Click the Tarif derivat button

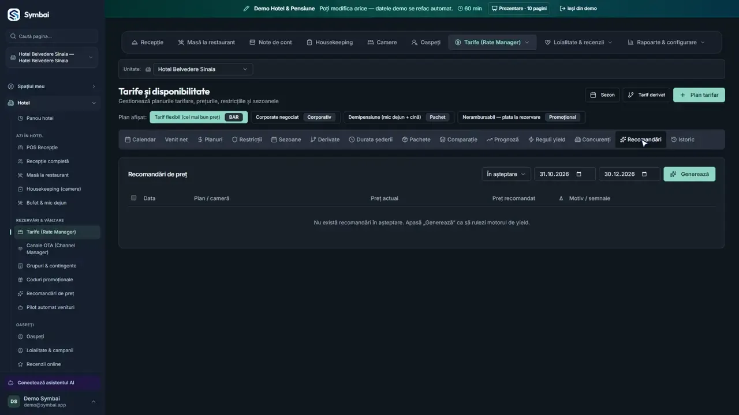pyautogui.click(x=646, y=95)
